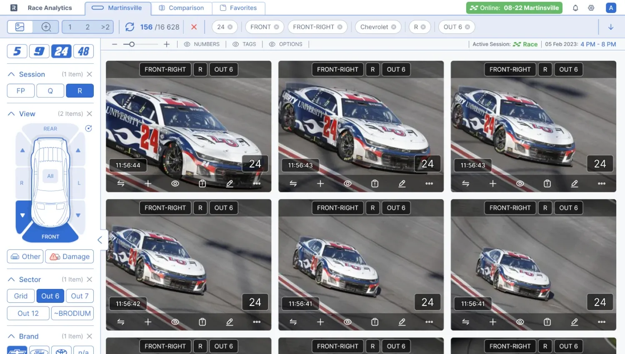
Task: Select car number 48 tab
Action: coord(83,51)
